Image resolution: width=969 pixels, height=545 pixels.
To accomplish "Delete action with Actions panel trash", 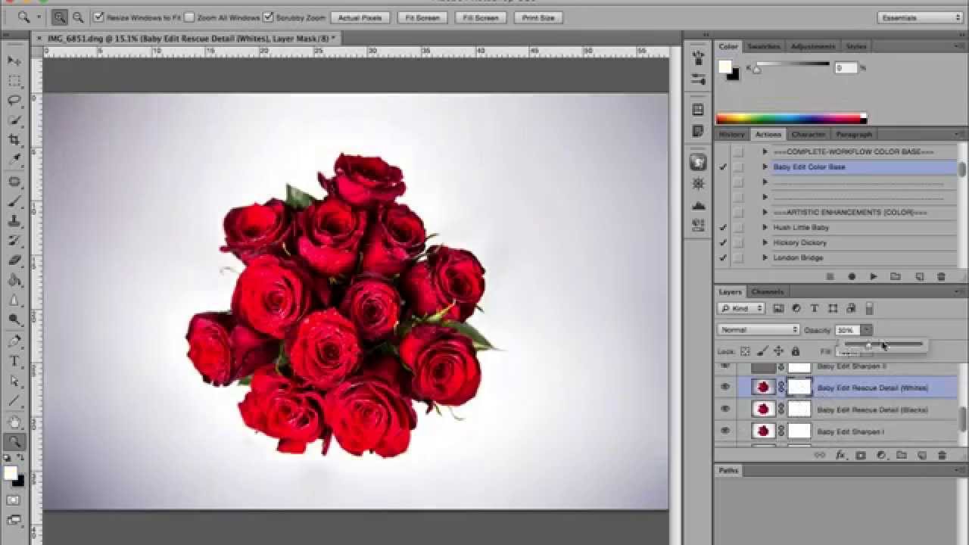I will coord(941,277).
